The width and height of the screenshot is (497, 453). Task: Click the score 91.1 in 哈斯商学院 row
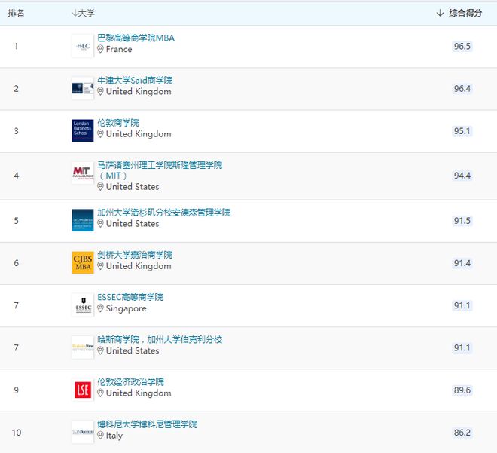(462, 347)
